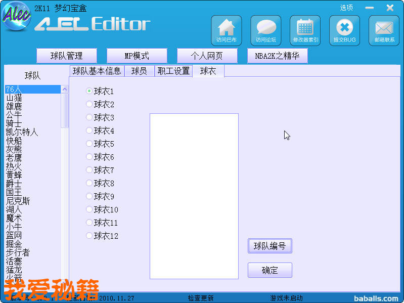Click the Alec logo icon
Viewport: 404px width, 303px height.
pyautogui.click(x=16, y=17)
